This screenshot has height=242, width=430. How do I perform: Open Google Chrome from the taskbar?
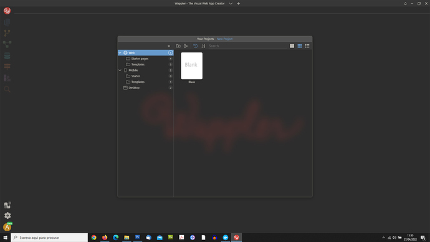(x=93, y=238)
